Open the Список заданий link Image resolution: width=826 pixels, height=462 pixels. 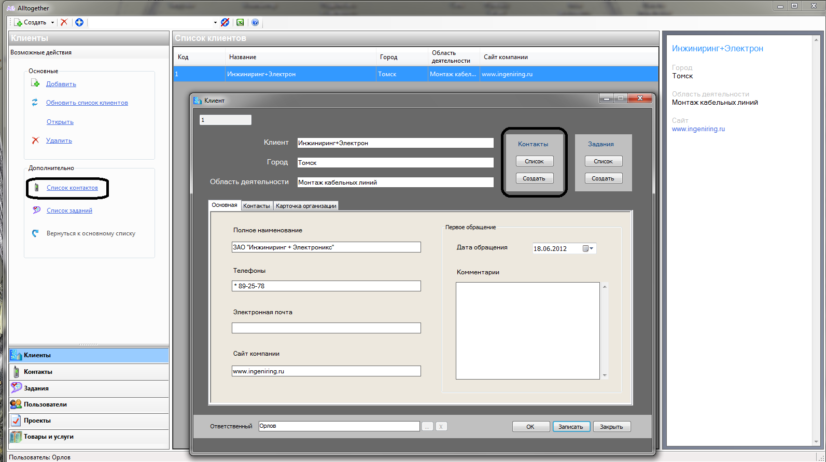click(x=69, y=211)
